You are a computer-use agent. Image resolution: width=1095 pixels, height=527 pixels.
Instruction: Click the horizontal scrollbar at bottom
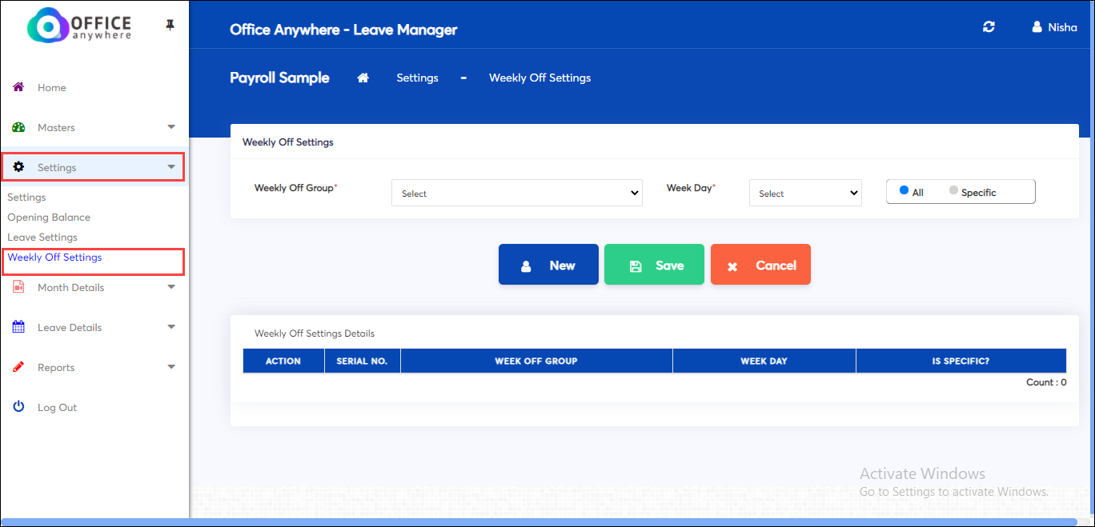(539, 522)
